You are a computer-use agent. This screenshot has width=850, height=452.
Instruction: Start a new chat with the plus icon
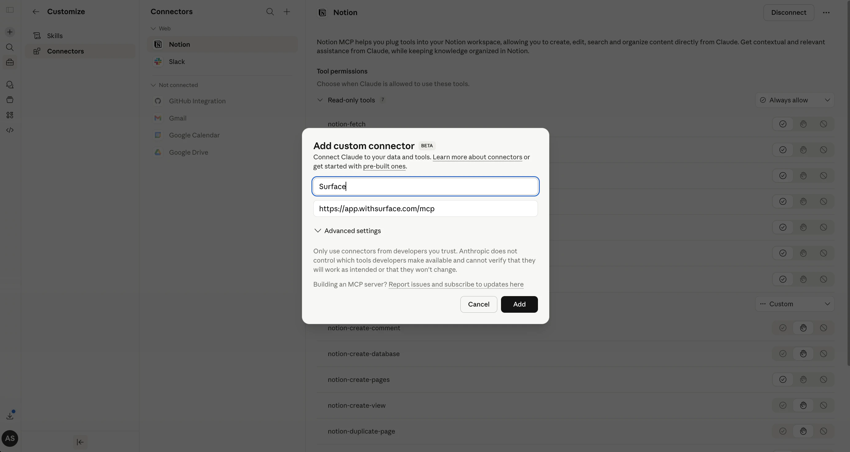click(x=10, y=32)
